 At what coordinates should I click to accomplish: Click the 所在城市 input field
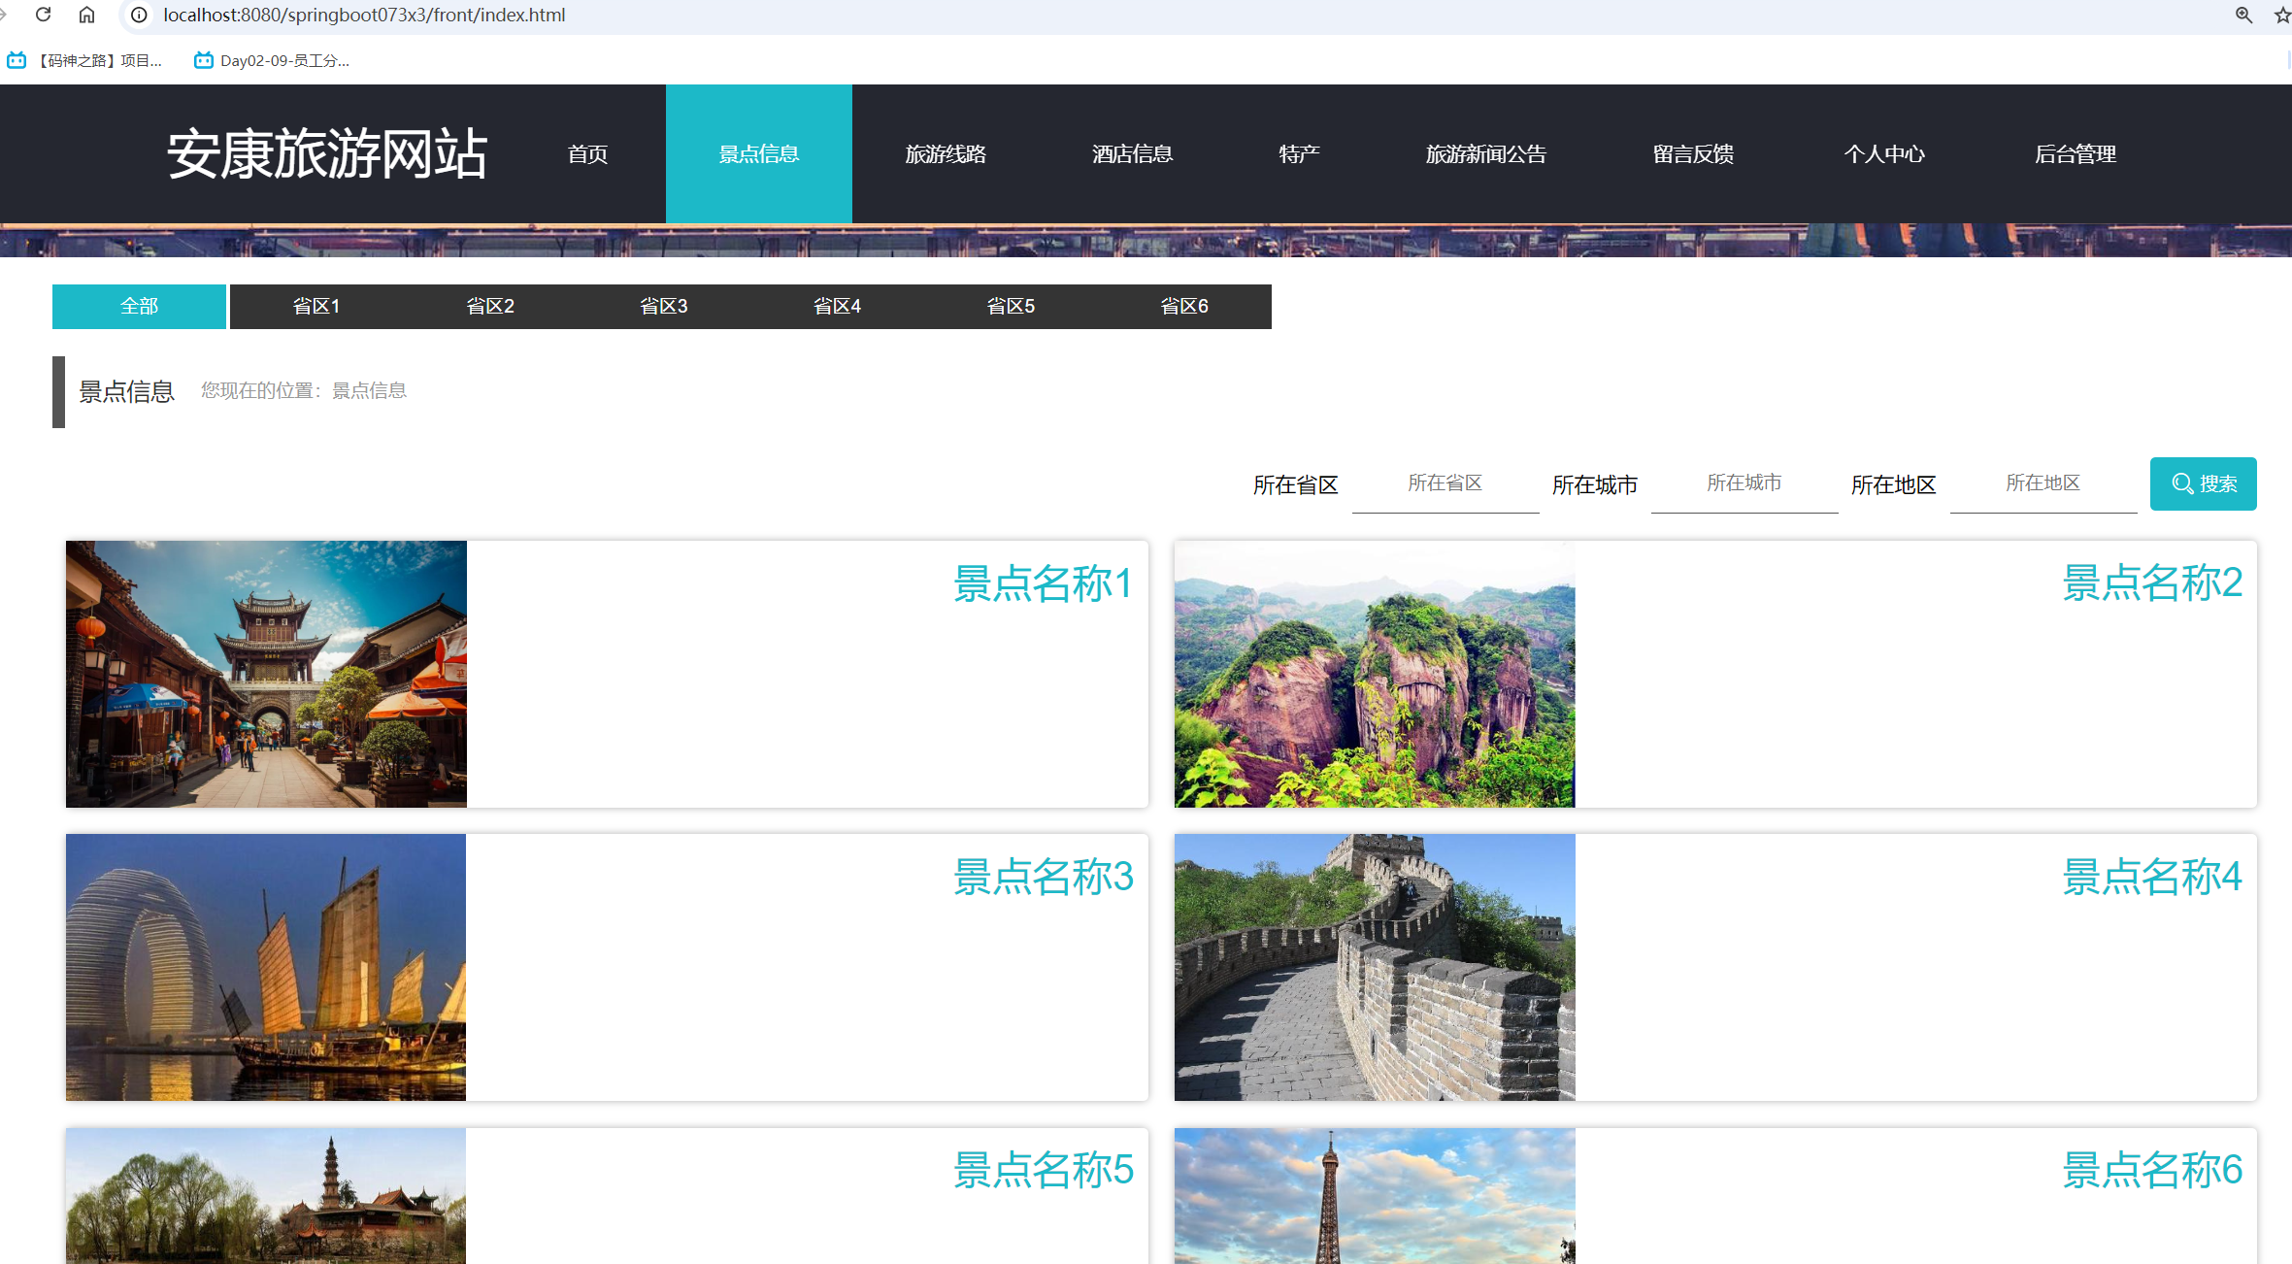(x=1743, y=485)
